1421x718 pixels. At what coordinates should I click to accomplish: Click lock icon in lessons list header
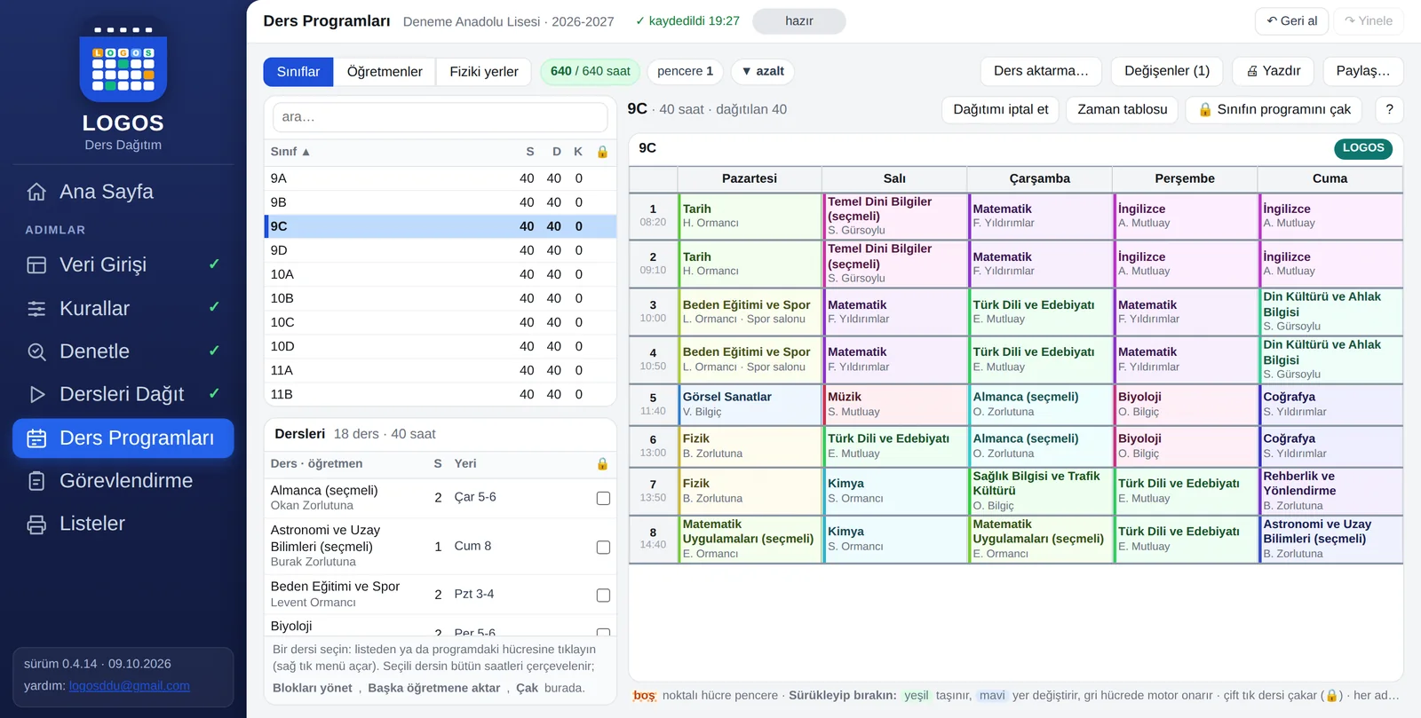point(602,463)
